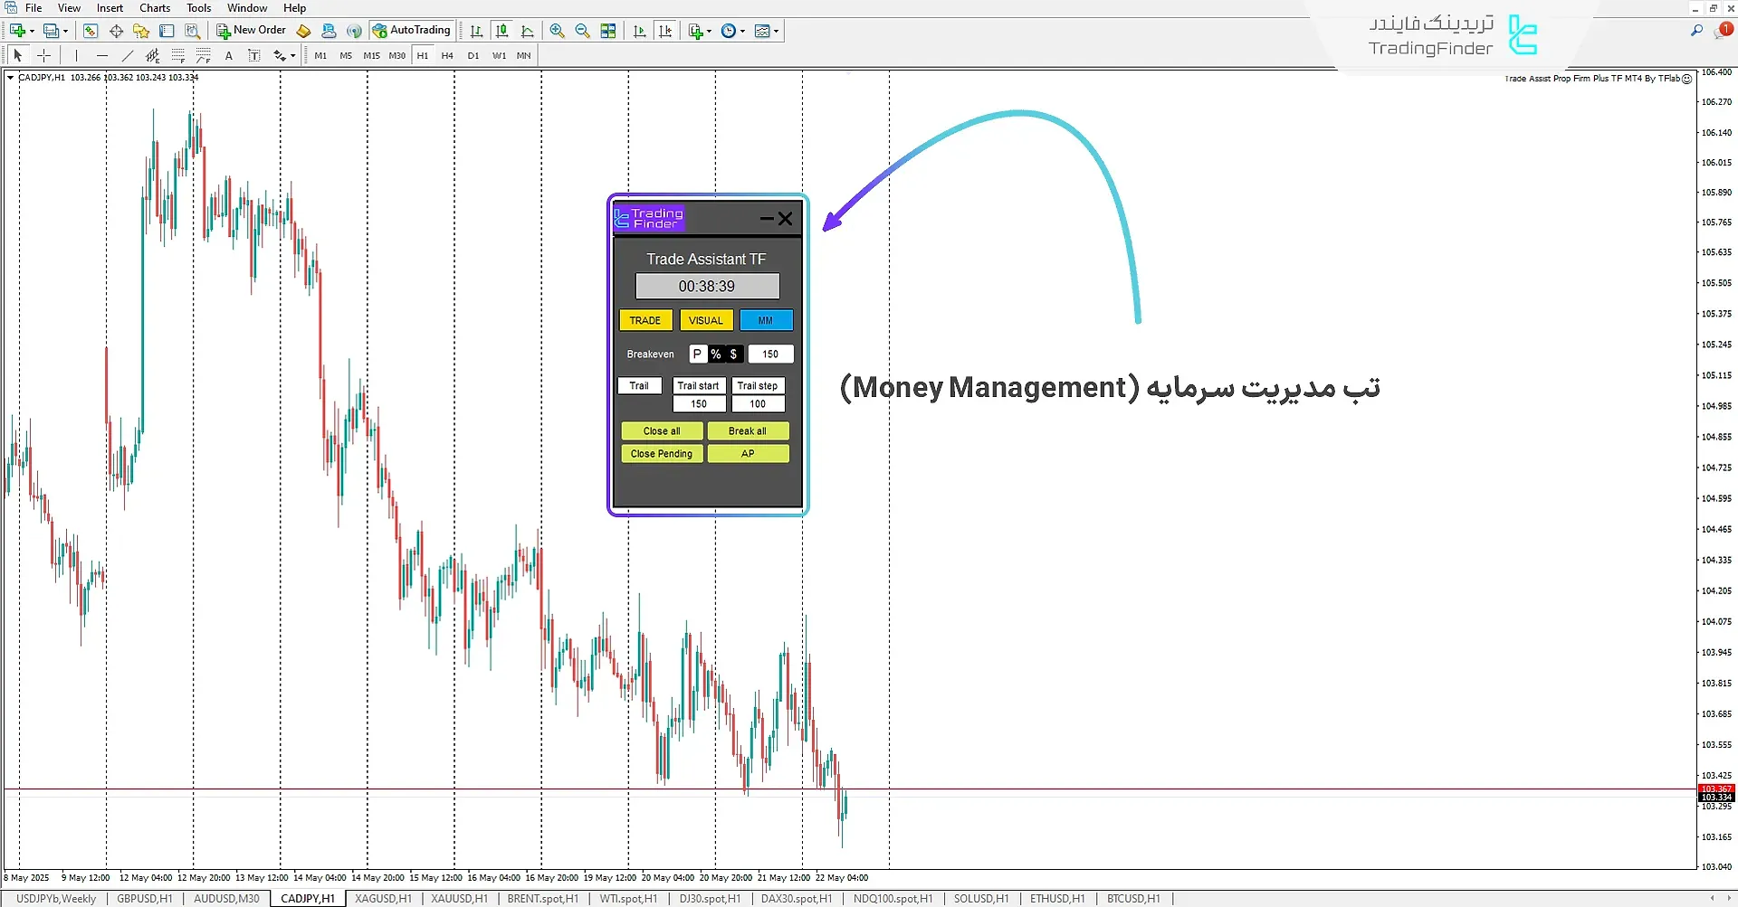Open the Charts menu

[x=154, y=8]
